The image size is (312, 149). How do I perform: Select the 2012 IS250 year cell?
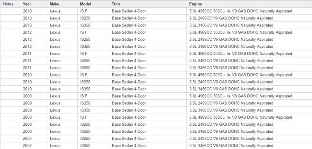[34, 39]
